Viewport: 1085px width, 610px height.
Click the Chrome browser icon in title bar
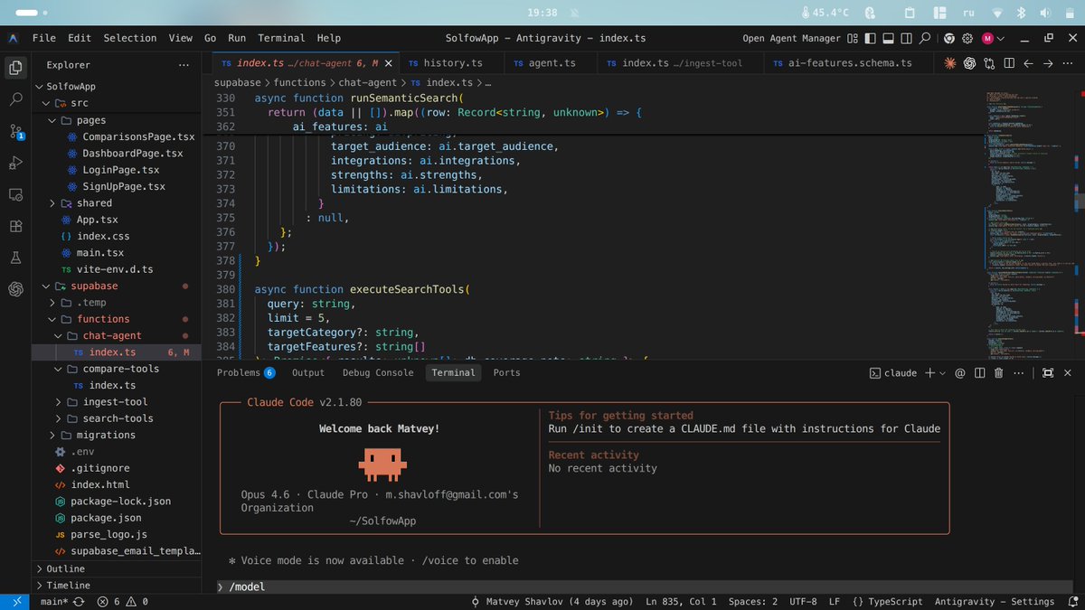[x=949, y=38]
